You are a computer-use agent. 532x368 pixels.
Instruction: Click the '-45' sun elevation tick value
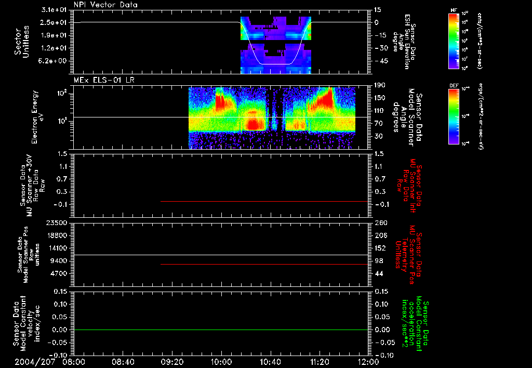[x=382, y=61]
